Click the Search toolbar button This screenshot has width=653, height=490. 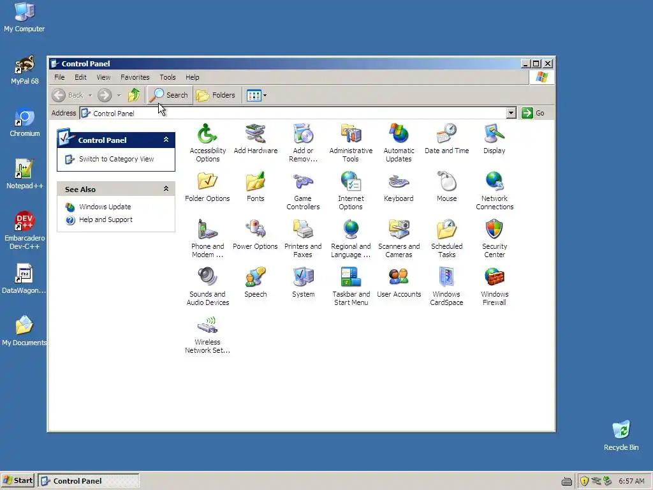coord(169,95)
